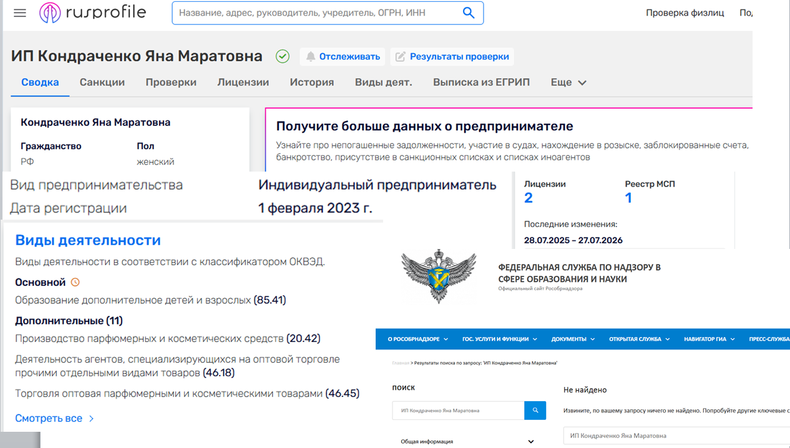The image size is (790, 448).
Task: Expand the Документы menu
Action: pos(573,339)
